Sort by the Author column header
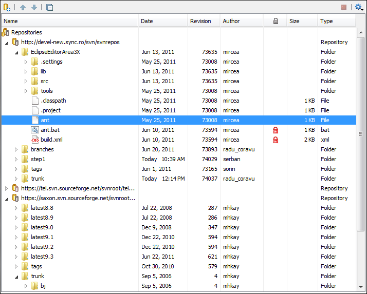 click(x=231, y=21)
